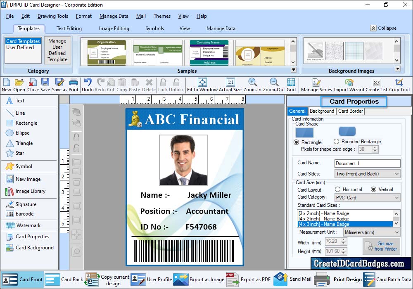Select the Triangle shape tool

coord(19,143)
